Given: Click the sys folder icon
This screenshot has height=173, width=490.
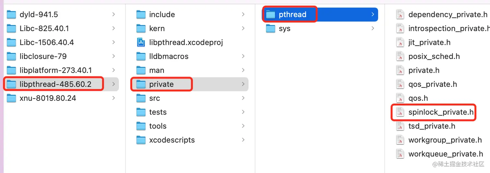Looking at the screenshot, I should [271, 29].
